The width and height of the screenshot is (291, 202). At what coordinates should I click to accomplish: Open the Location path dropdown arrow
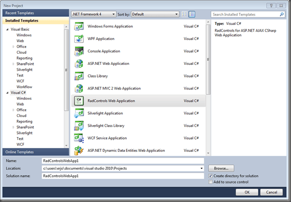[x=202, y=168]
